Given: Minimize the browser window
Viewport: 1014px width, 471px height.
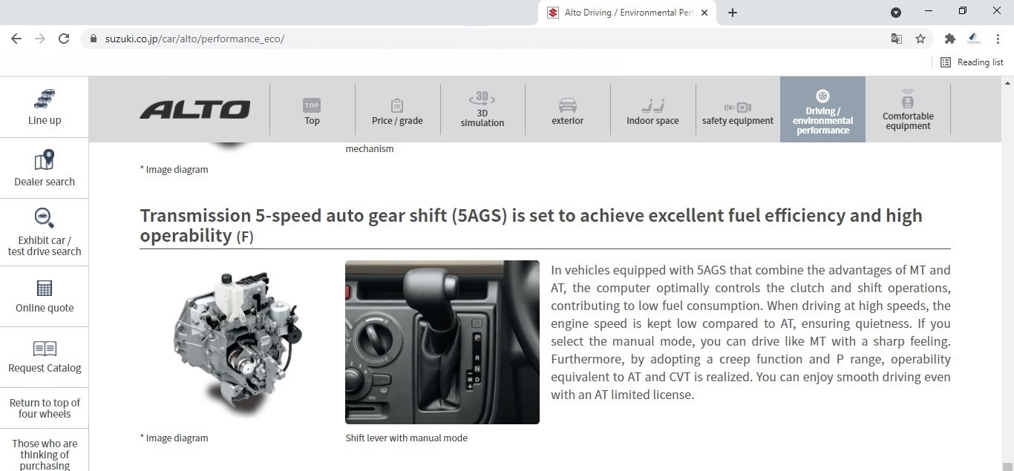Looking at the screenshot, I should [x=929, y=12].
